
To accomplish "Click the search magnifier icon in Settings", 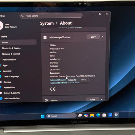I will [x=22, y=16].
